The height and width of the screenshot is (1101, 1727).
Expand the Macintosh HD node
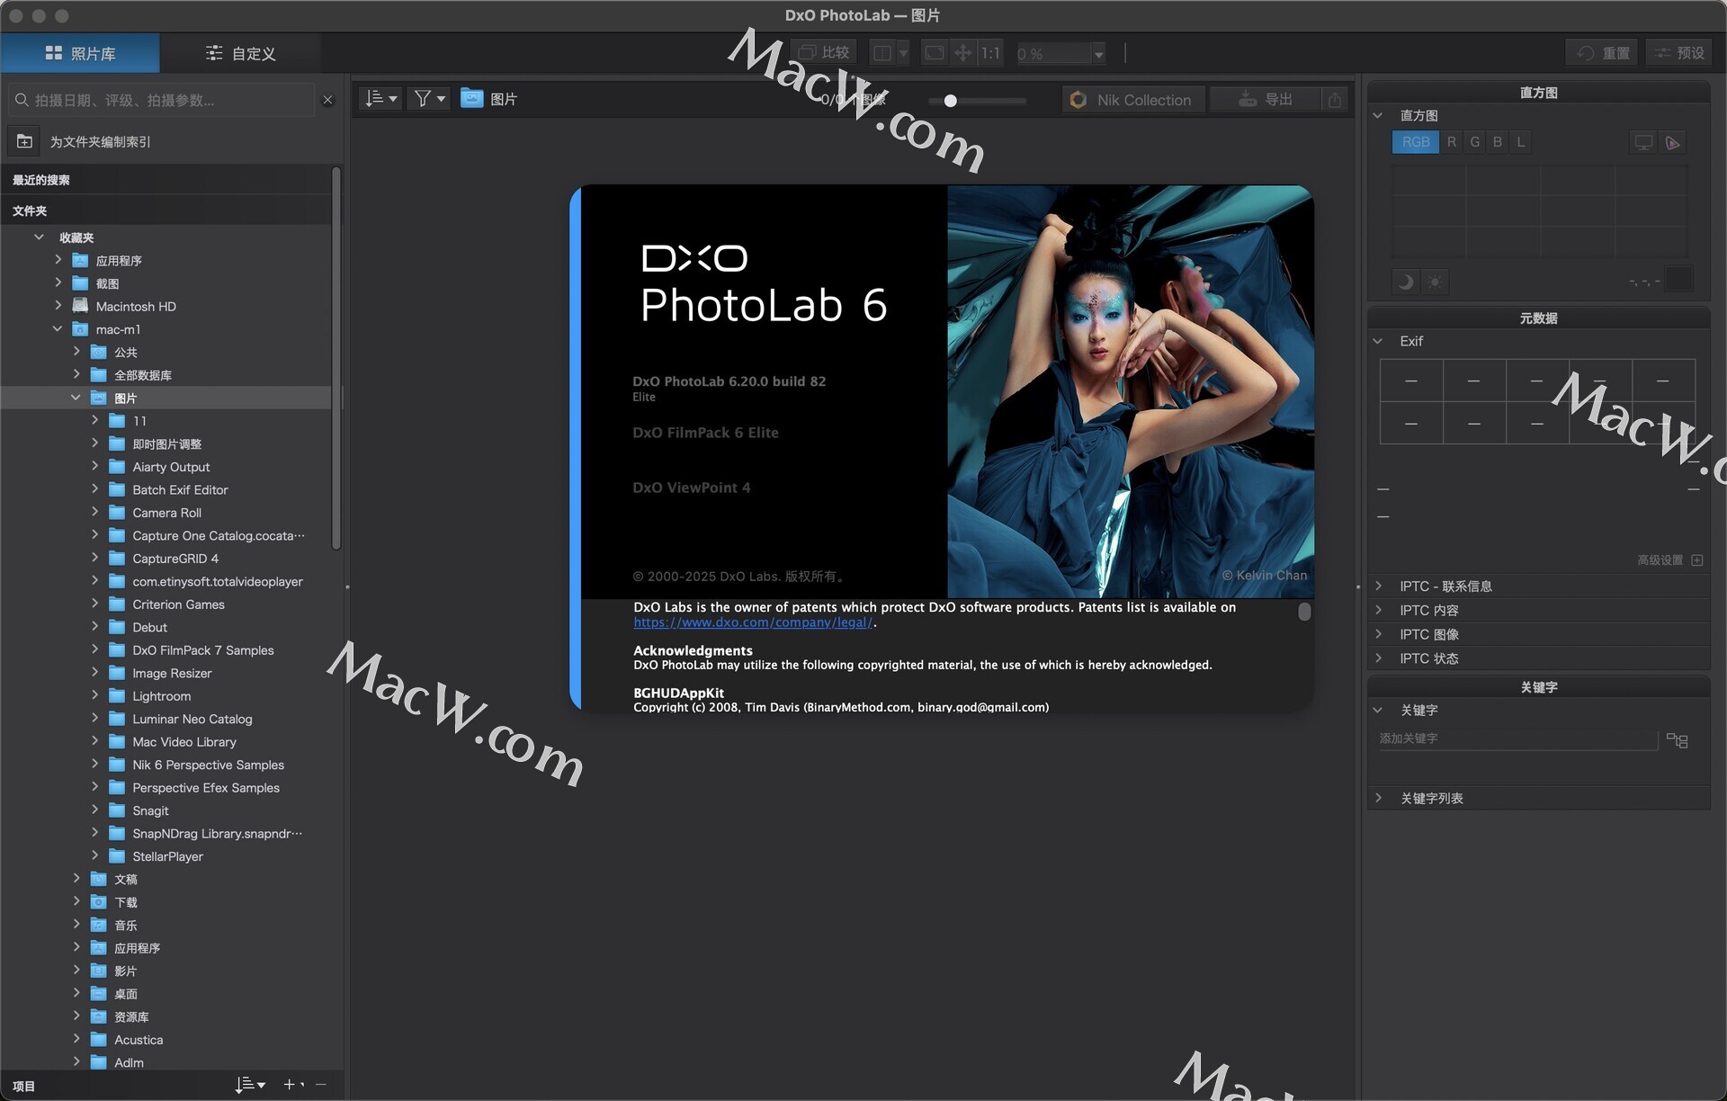tap(58, 306)
